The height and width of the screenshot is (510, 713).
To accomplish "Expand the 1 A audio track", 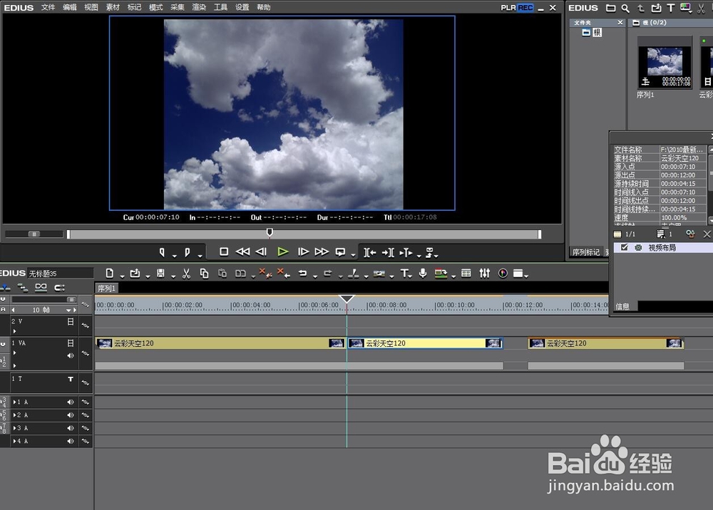I will (14, 402).
